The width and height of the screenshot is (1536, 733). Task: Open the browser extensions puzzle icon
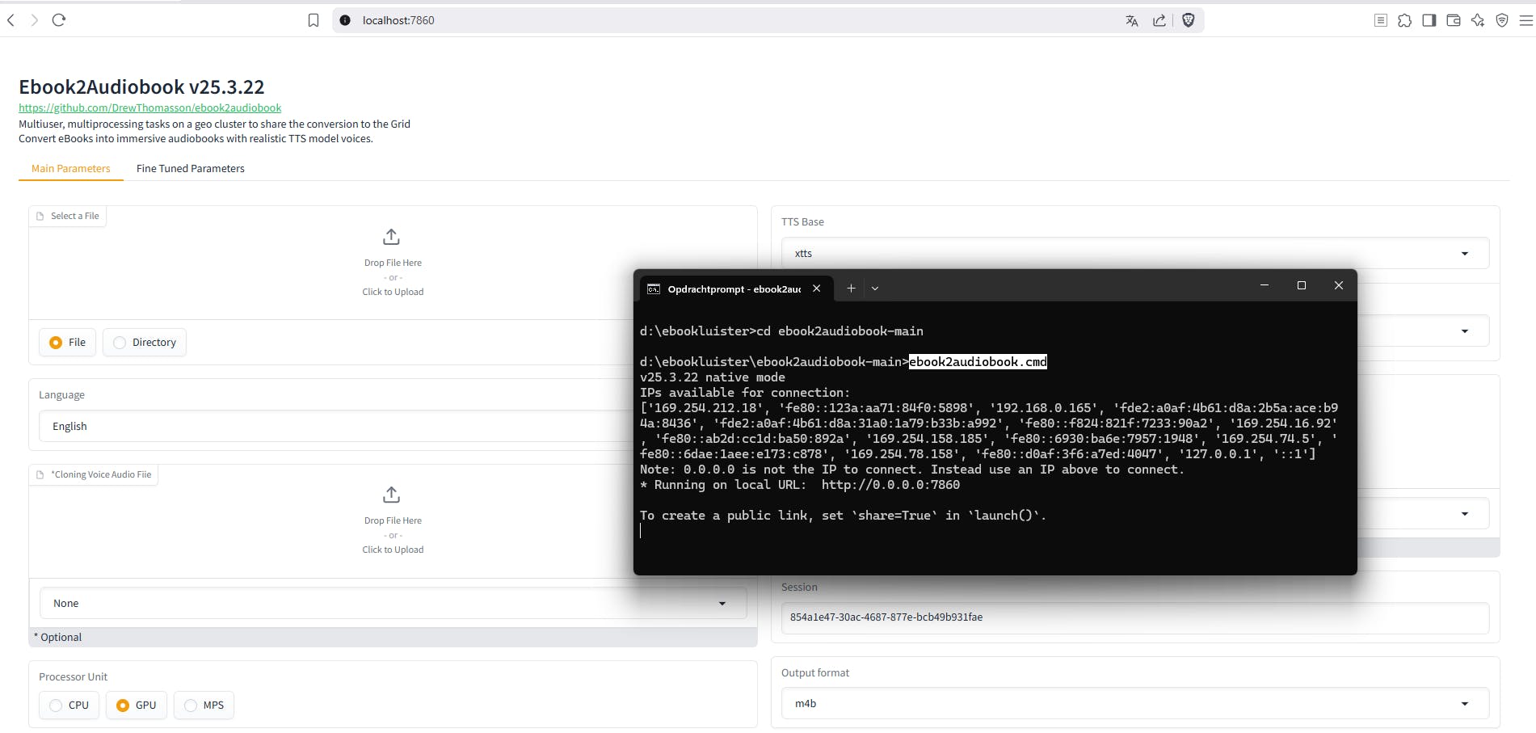[x=1405, y=20]
